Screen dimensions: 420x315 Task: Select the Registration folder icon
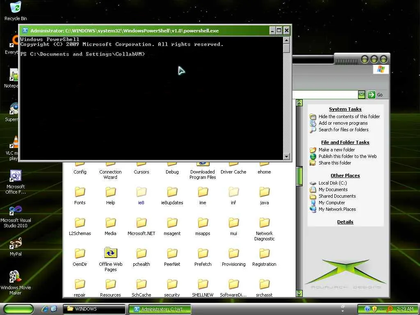265,253
